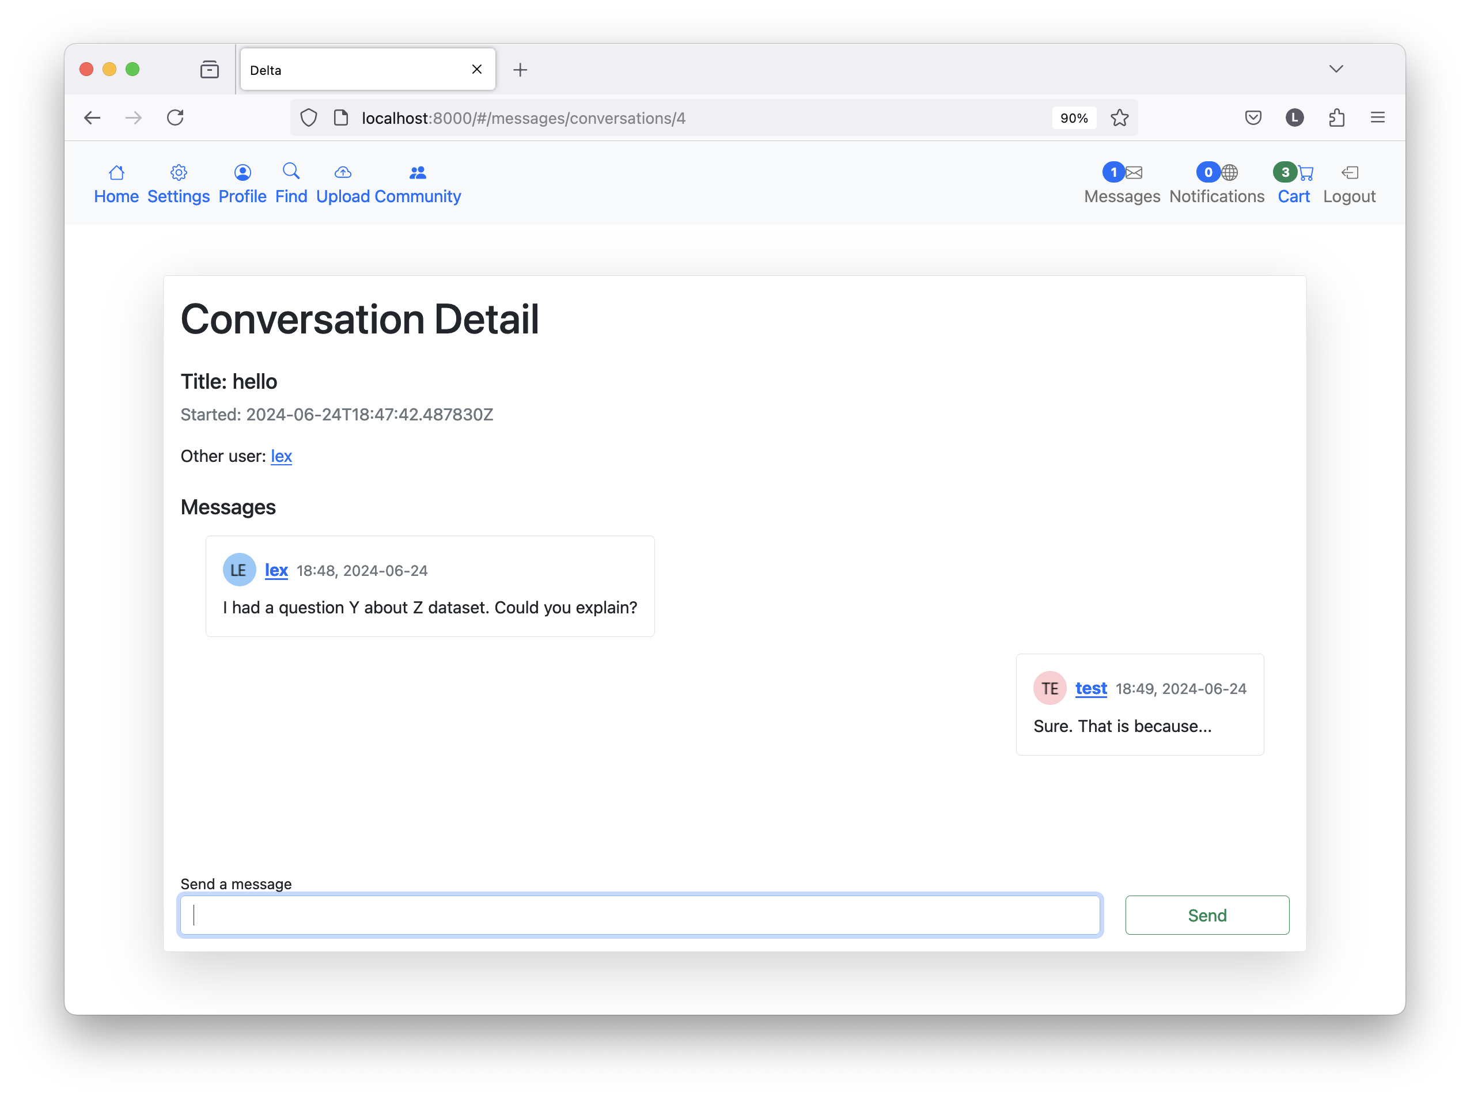Click the Logout label in navbar
1470x1100 pixels.
pyautogui.click(x=1349, y=196)
